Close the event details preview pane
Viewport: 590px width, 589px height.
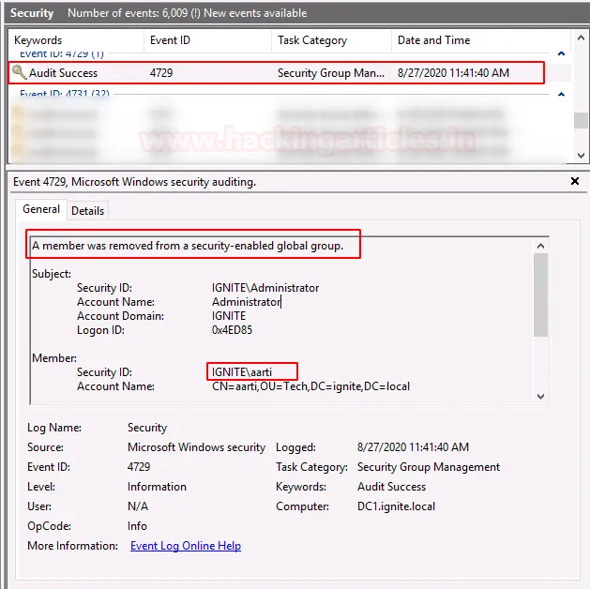575,181
